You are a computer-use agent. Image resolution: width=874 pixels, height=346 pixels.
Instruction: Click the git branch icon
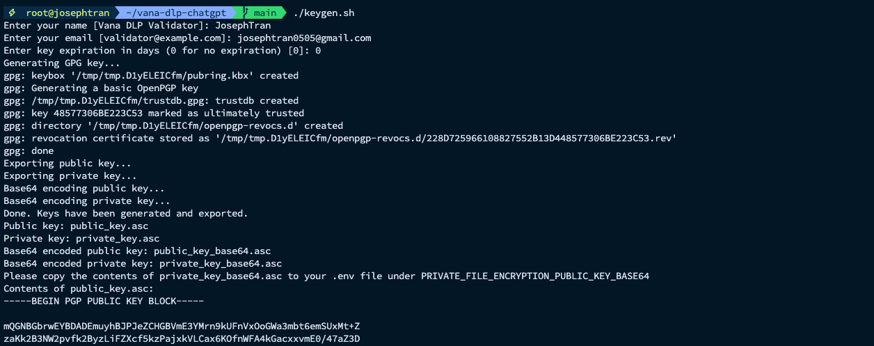click(247, 13)
